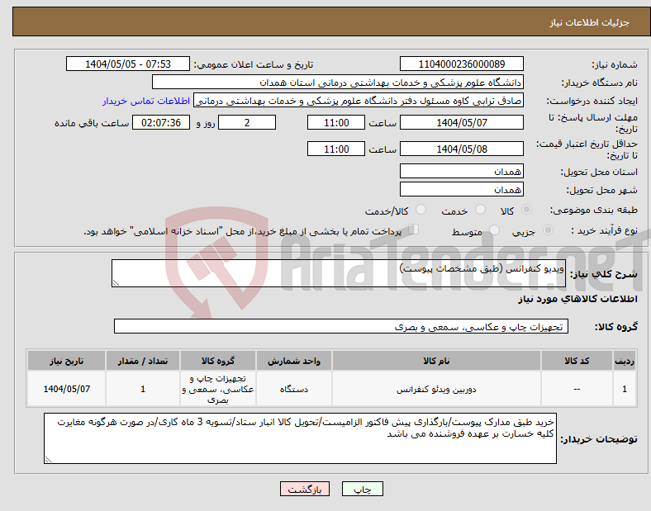Click the cell دوربین ویدئو کنفرانس

tap(436, 389)
